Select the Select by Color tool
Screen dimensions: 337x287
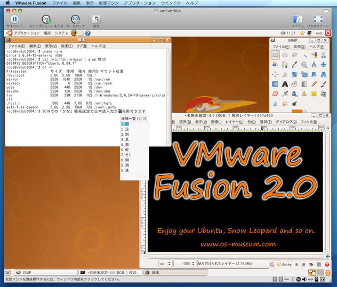(x=314, y=55)
